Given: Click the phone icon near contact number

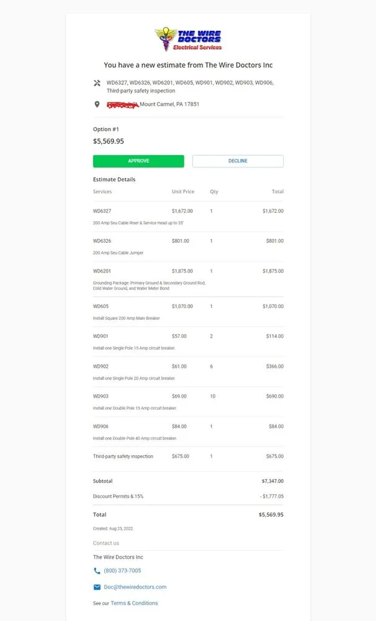Looking at the screenshot, I should click(x=97, y=571).
